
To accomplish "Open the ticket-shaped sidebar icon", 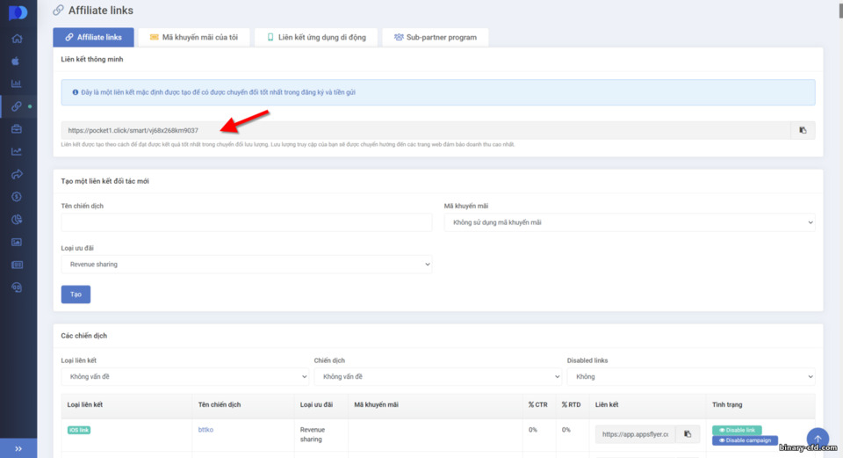I will click(x=17, y=265).
